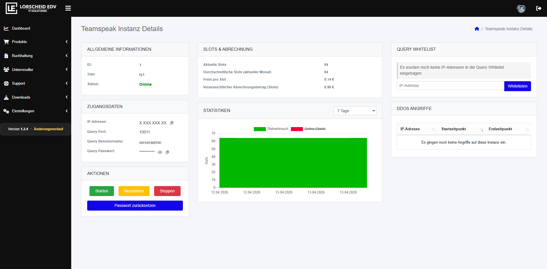Click Passwort zurücksetzen button
This screenshot has width=547, height=269.
click(135, 205)
